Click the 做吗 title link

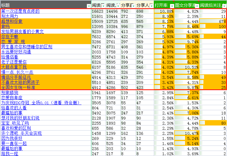pos(5,26)
